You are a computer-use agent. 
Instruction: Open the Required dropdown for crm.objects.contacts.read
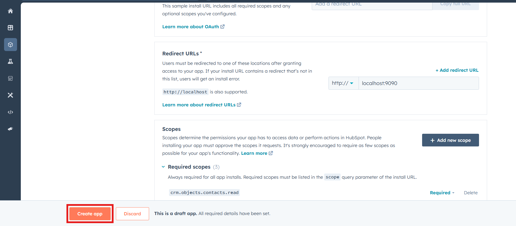pyautogui.click(x=442, y=193)
